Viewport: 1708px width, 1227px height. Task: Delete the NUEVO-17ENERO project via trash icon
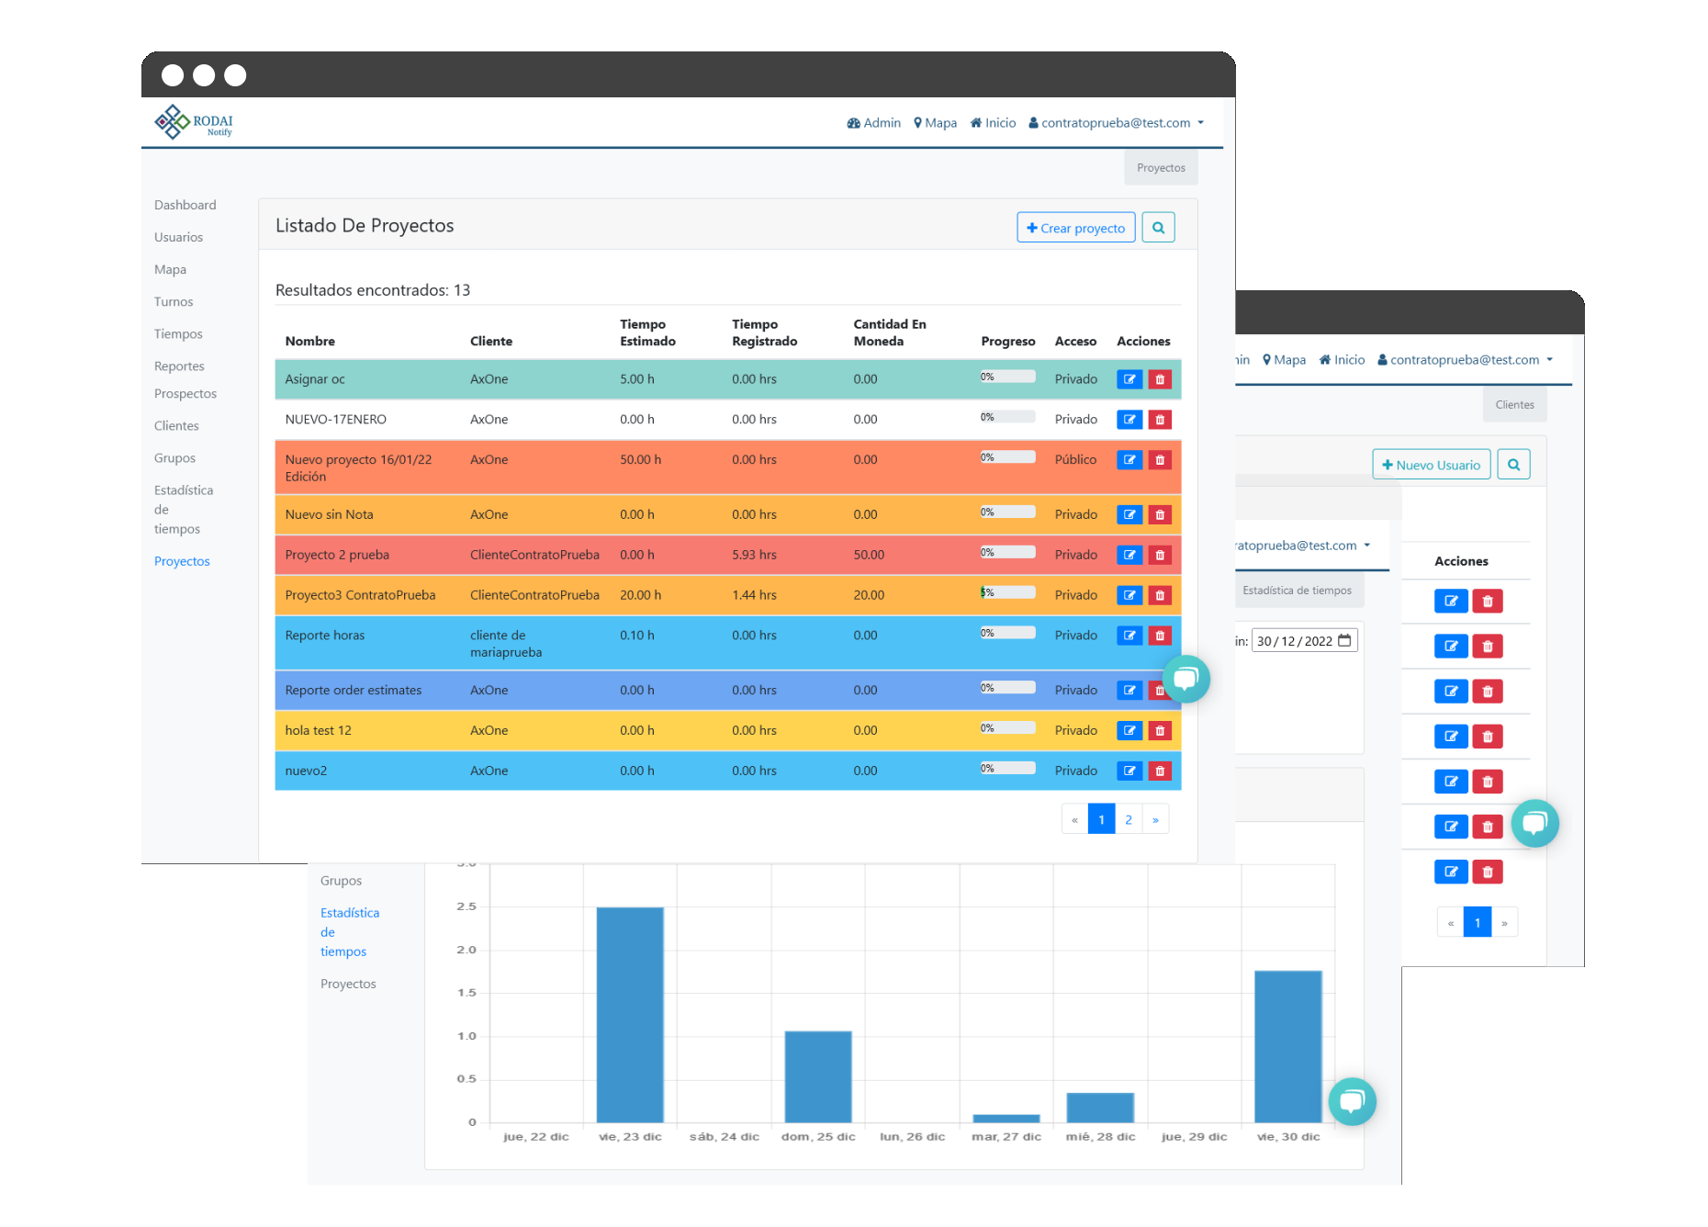[x=1160, y=420]
